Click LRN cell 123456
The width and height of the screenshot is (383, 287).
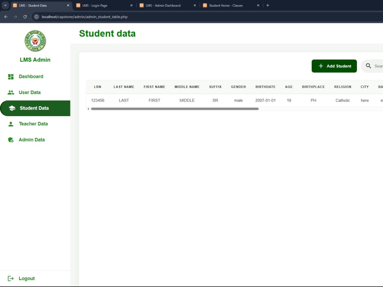[98, 101]
